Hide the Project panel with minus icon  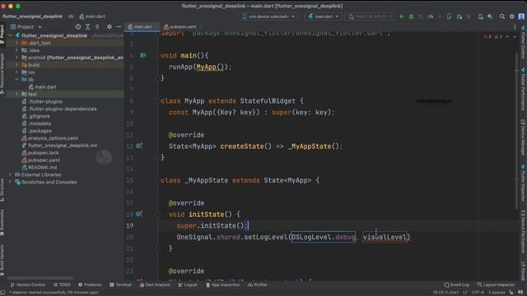click(x=119, y=27)
